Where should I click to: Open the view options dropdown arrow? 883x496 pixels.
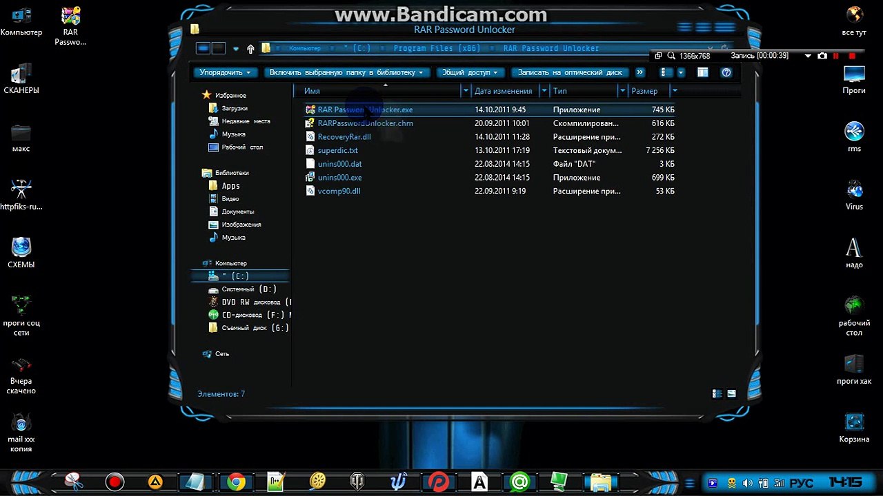[681, 72]
